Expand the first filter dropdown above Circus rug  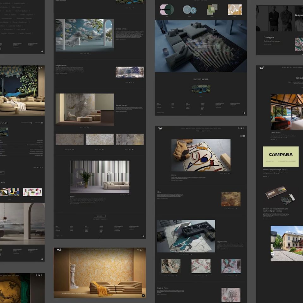click(x=198, y=131)
